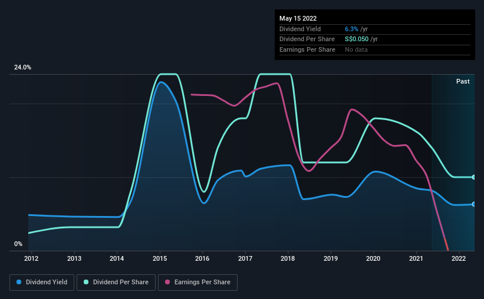Click the 6.3% dividend yield value in tooltip

pos(351,29)
